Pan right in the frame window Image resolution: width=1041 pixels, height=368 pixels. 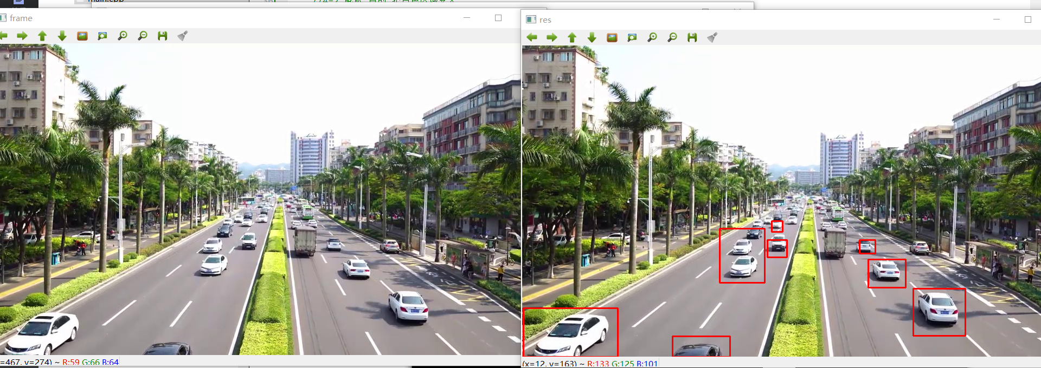pos(22,36)
